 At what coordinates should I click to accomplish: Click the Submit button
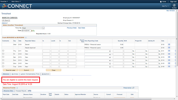[x=26, y=70]
